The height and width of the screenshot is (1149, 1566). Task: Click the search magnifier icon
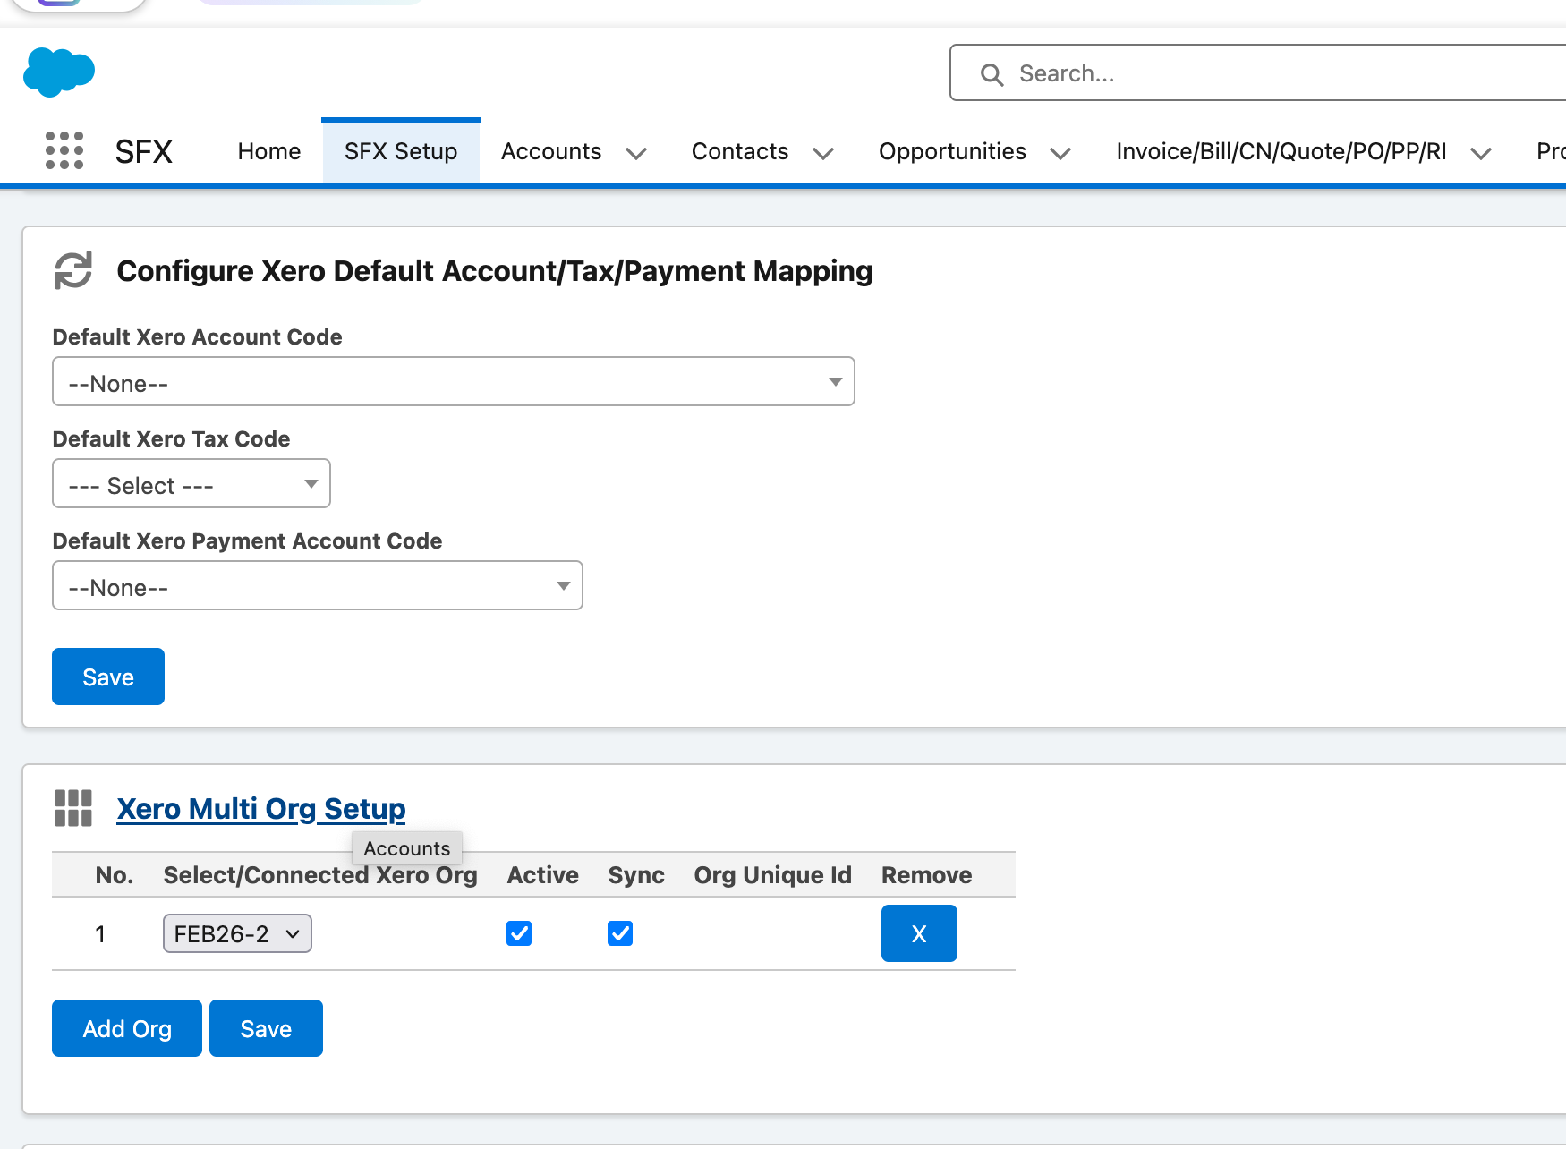[992, 74]
